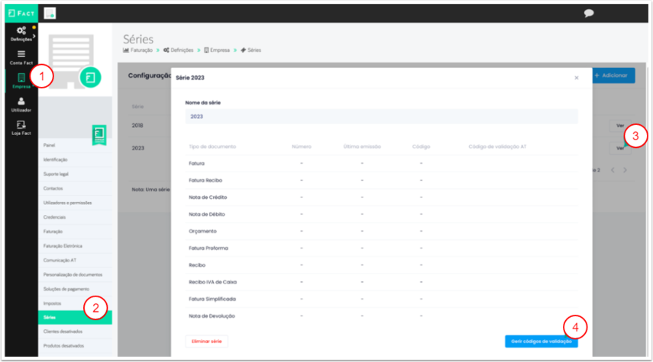The width and height of the screenshot is (653, 362).
Task: Open Definições in the left sidebar
Action: (21, 32)
